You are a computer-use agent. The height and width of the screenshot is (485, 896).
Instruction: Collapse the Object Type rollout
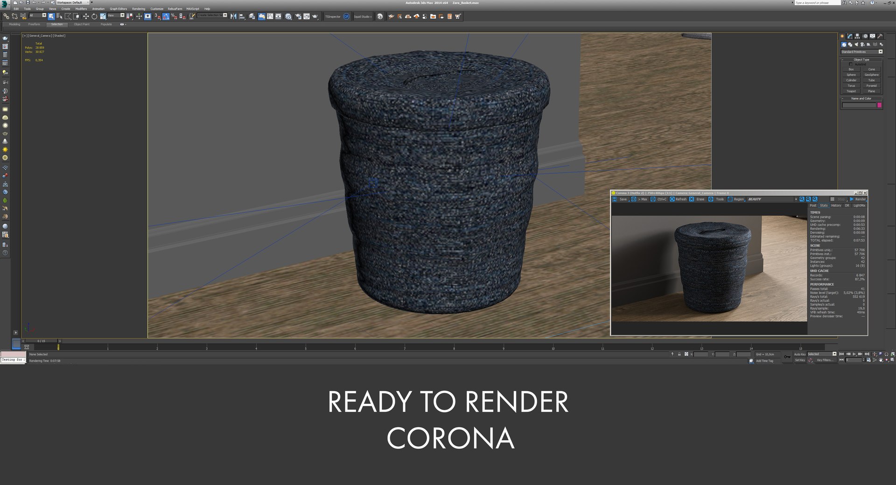tap(861, 60)
